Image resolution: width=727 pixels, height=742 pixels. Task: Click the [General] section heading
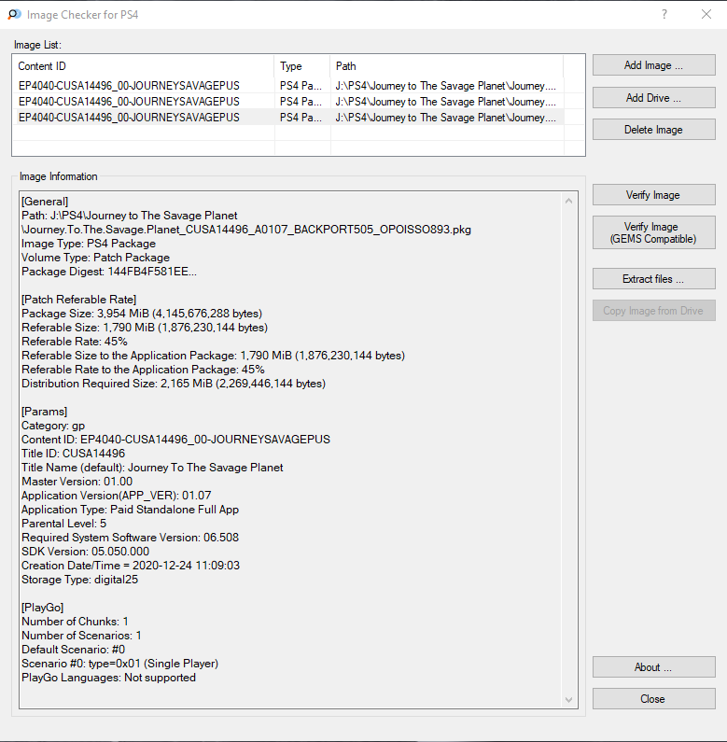(45, 202)
